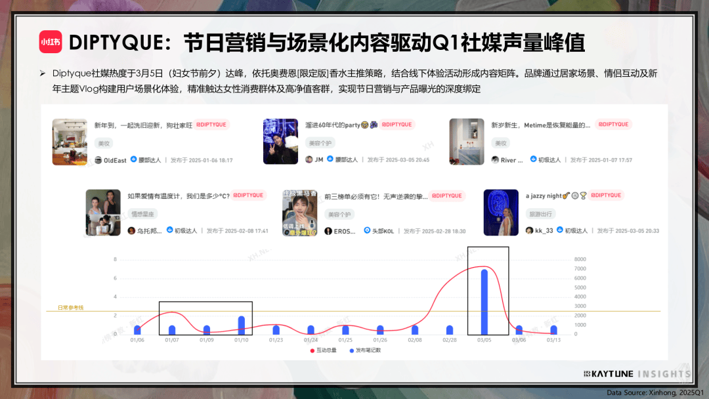Click the @DIPTYQUE tag on 60年代 party post
Viewport: 709px width, 399px height.
(397, 125)
